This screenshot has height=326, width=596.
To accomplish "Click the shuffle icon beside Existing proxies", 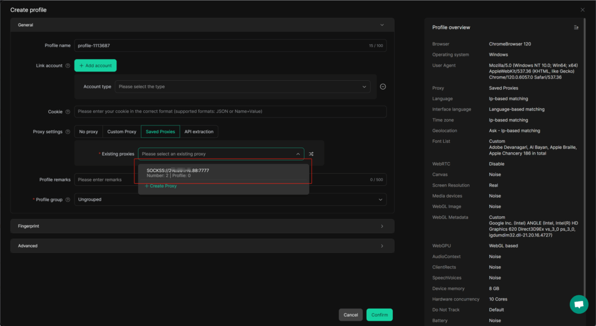I will 311,154.
